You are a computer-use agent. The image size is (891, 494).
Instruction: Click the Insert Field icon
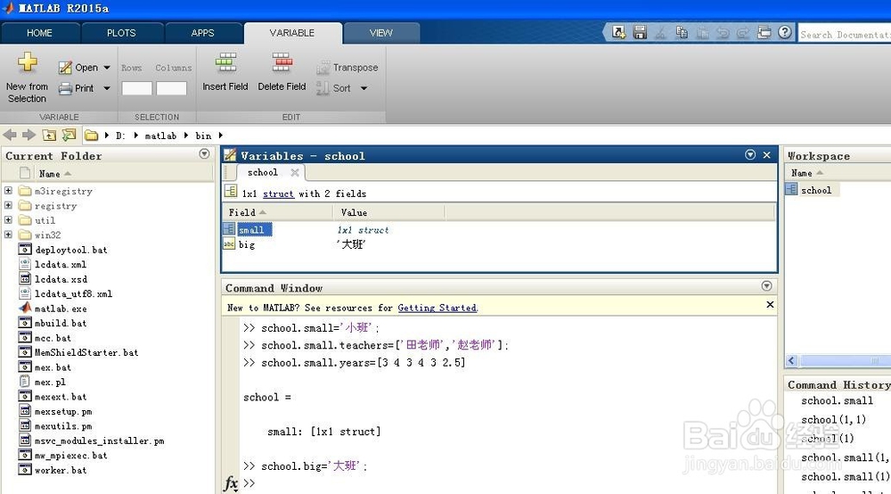click(x=225, y=62)
